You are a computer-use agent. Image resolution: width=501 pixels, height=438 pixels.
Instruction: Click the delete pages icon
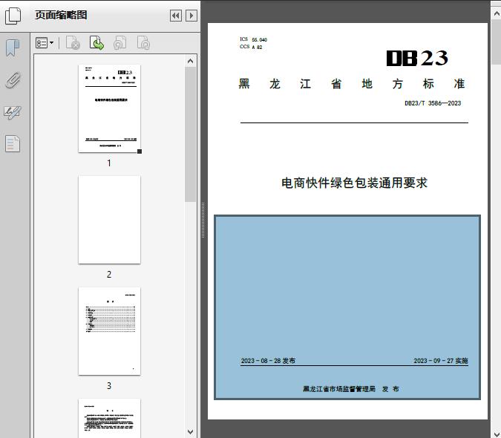point(73,44)
